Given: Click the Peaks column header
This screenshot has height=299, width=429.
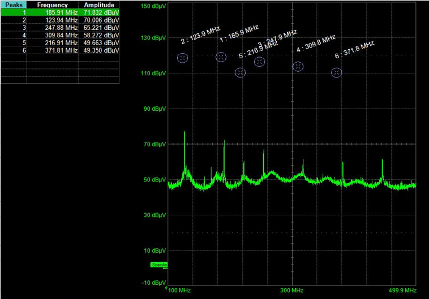Looking at the screenshot, I should click(x=14, y=5).
